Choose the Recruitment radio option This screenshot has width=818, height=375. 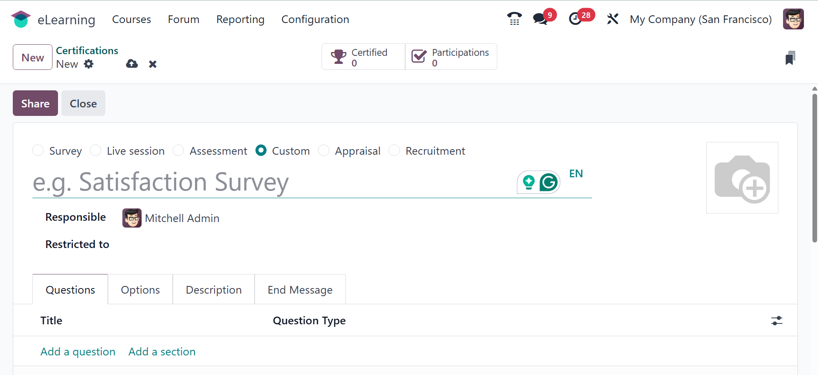click(394, 151)
